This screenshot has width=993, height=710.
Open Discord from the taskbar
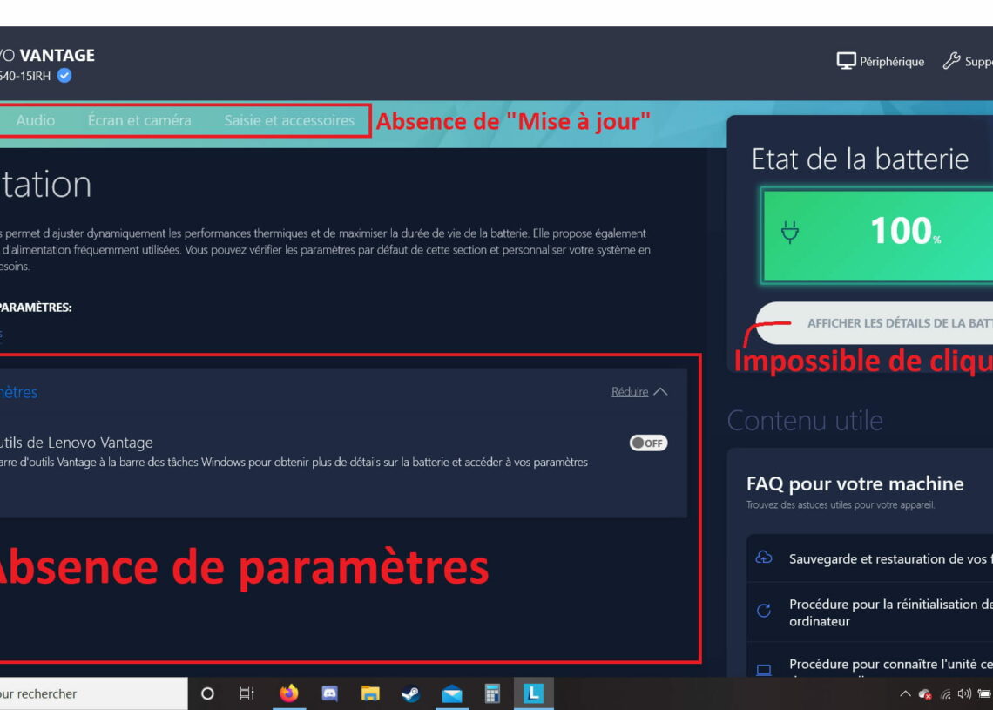click(329, 693)
